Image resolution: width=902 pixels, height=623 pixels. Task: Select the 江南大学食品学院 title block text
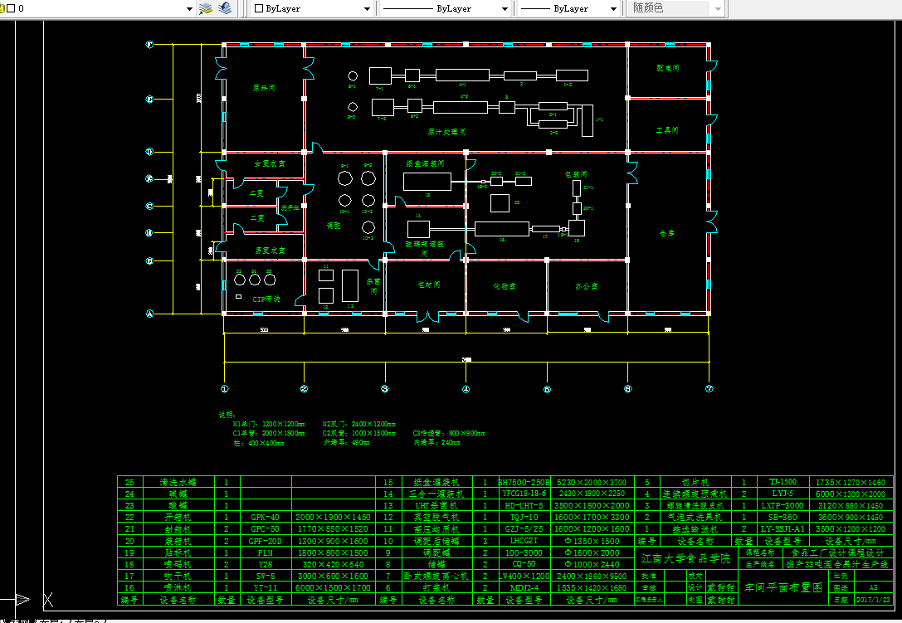click(685, 558)
